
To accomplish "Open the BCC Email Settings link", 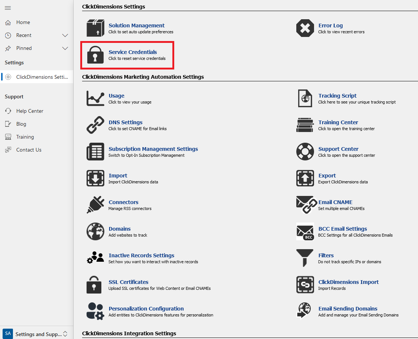I will click(343, 229).
